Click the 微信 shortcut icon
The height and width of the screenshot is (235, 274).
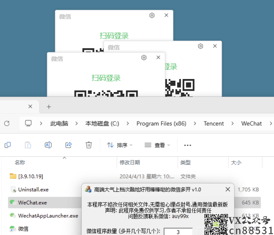[x=13, y=229]
